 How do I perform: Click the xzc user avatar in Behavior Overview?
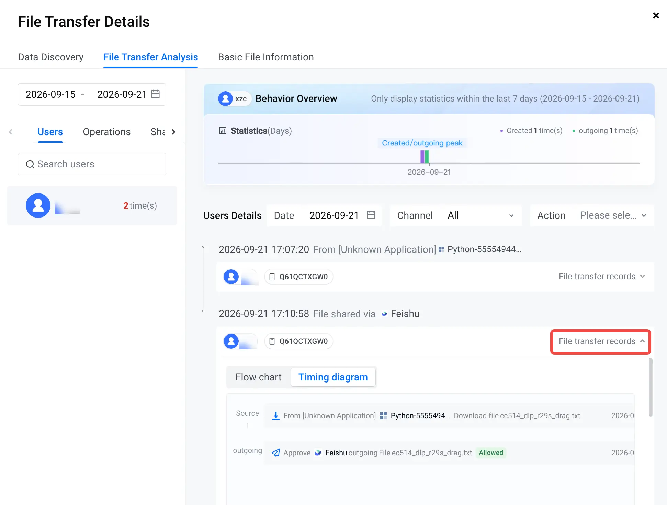click(225, 99)
